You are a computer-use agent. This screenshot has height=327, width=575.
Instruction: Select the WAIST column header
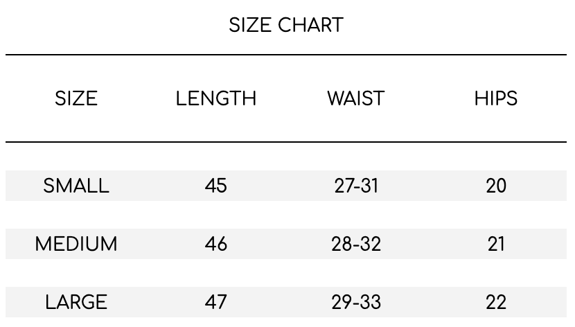(356, 98)
